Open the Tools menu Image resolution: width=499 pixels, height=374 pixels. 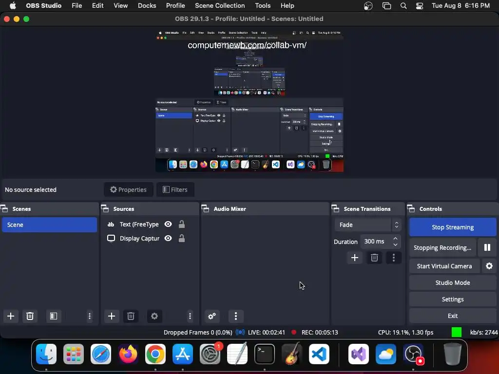263,6
